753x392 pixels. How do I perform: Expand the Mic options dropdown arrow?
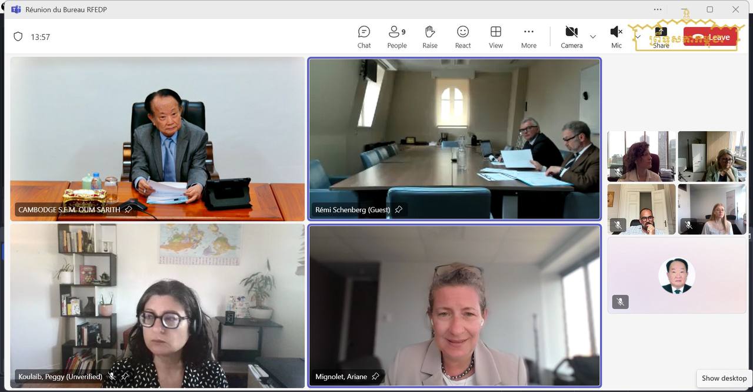pyautogui.click(x=638, y=36)
